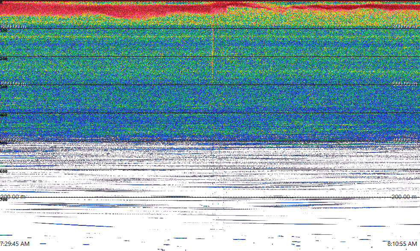The width and height of the screenshot is (420, 251).
Task: Select the bold 700 depth line label
Action: tap(4, 200)
